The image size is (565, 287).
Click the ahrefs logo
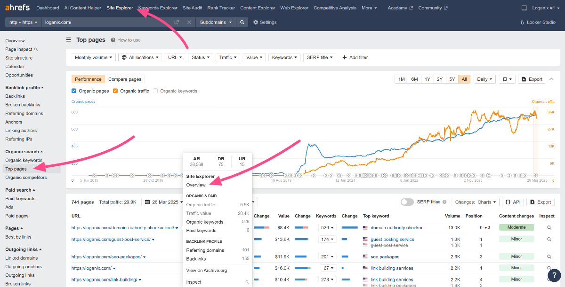[x=17, y=8]
